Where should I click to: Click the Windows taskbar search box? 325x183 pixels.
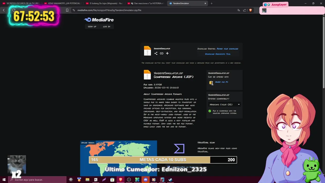point(37,180)
